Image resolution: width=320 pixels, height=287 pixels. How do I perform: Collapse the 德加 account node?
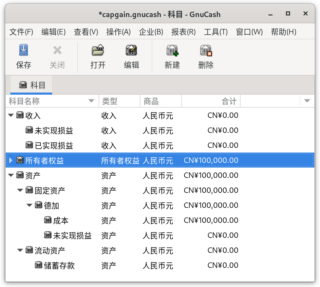click(29, 205)
